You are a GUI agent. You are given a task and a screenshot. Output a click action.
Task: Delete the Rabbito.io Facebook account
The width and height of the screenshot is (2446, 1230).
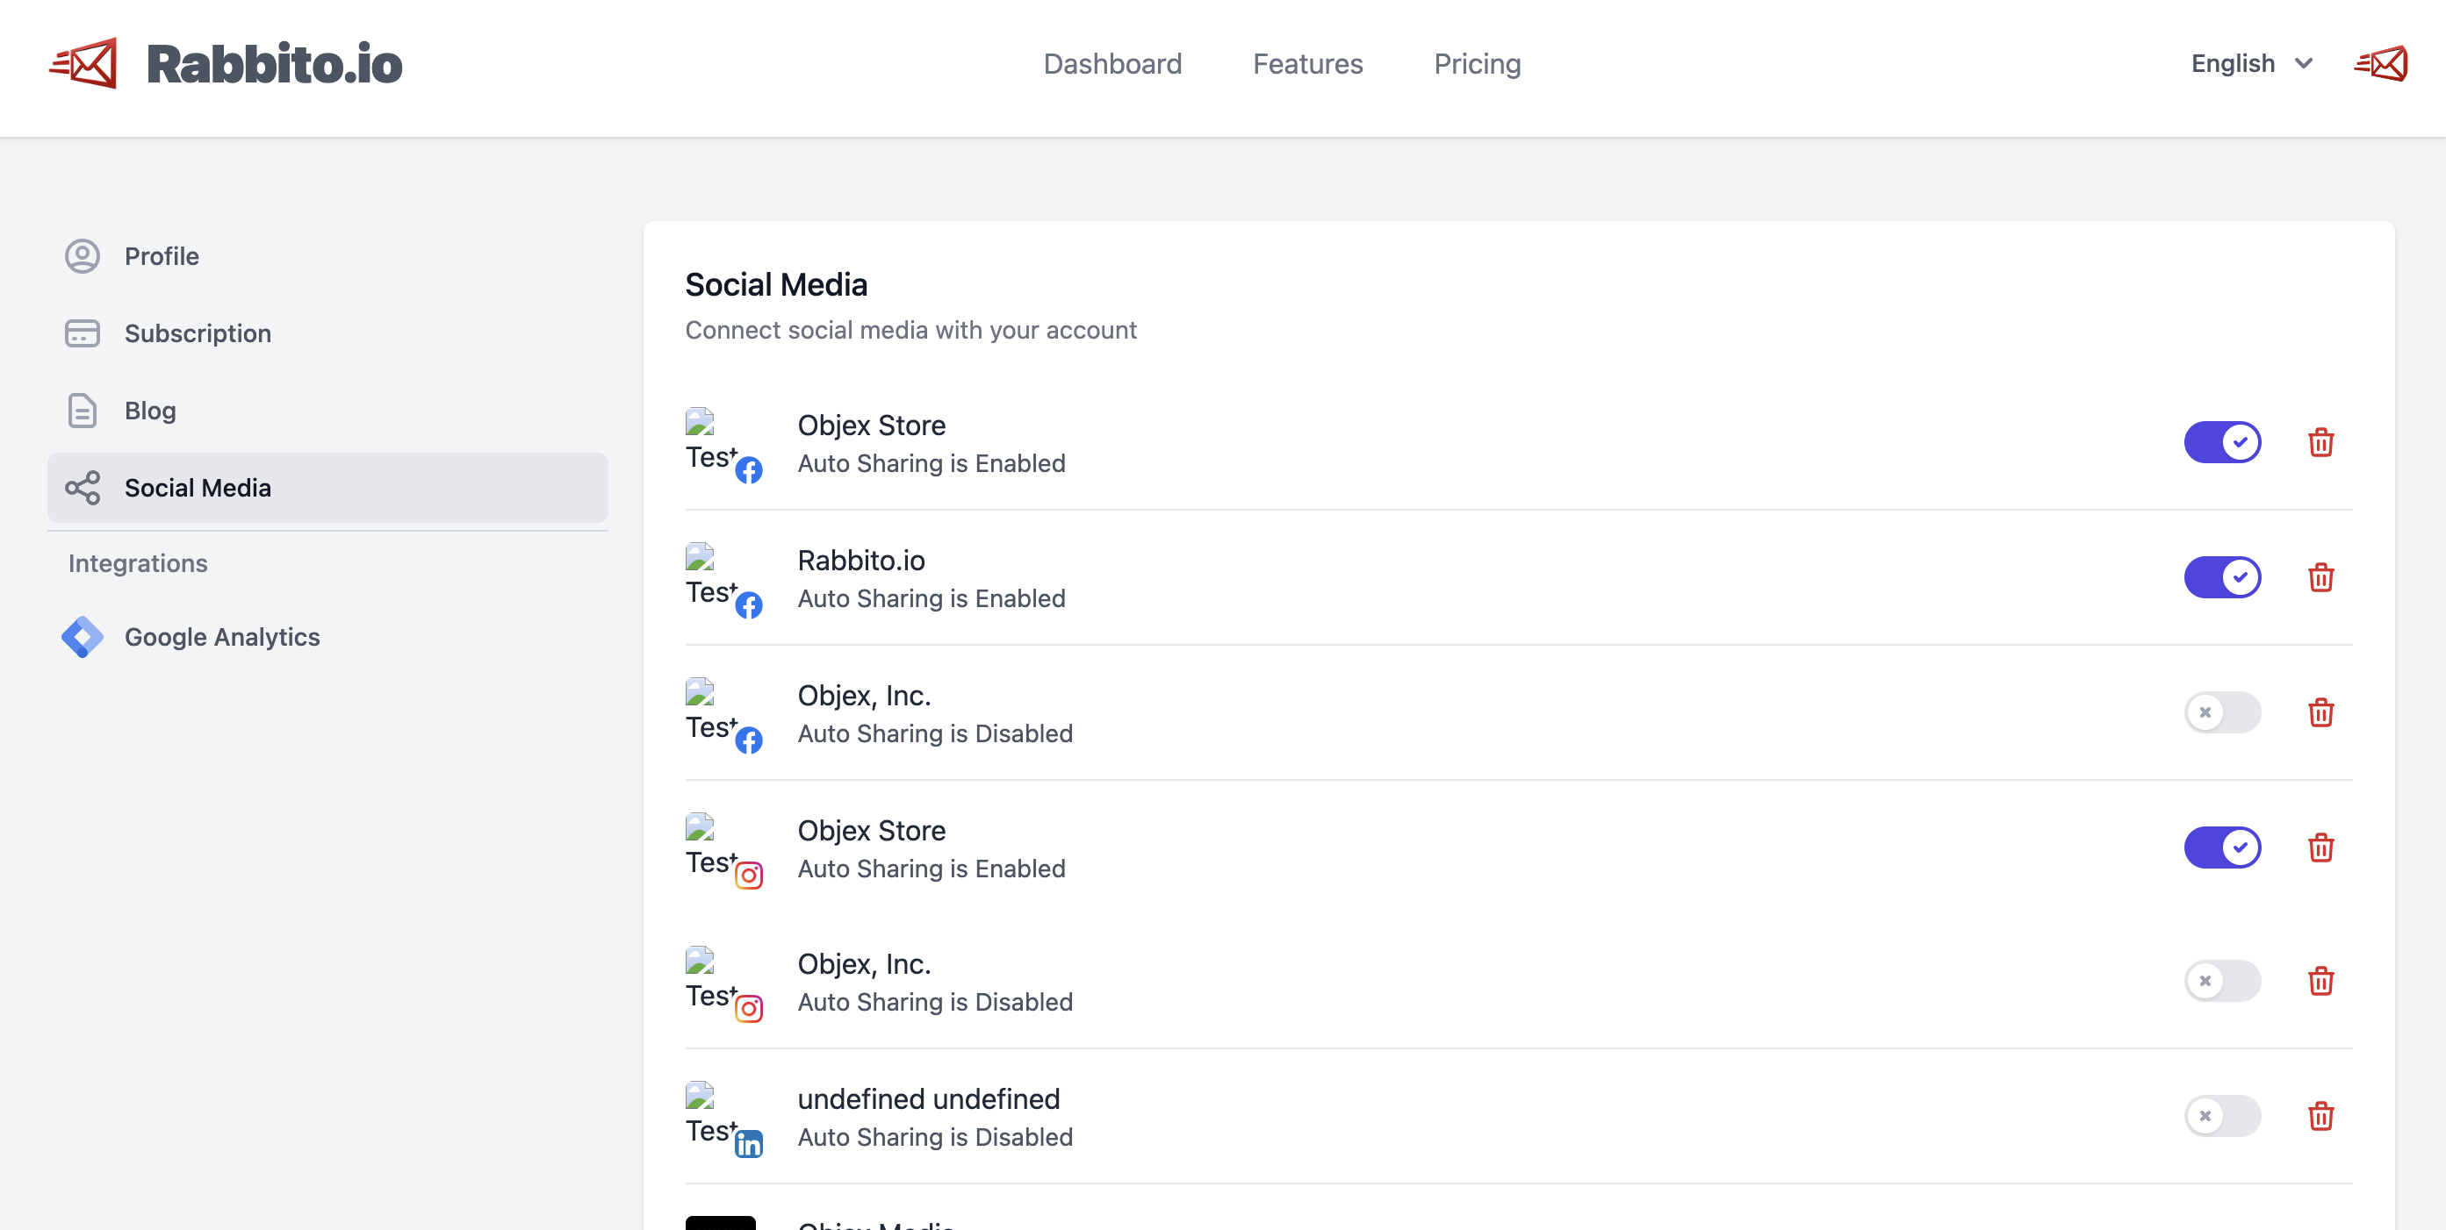coord(2320,577)
